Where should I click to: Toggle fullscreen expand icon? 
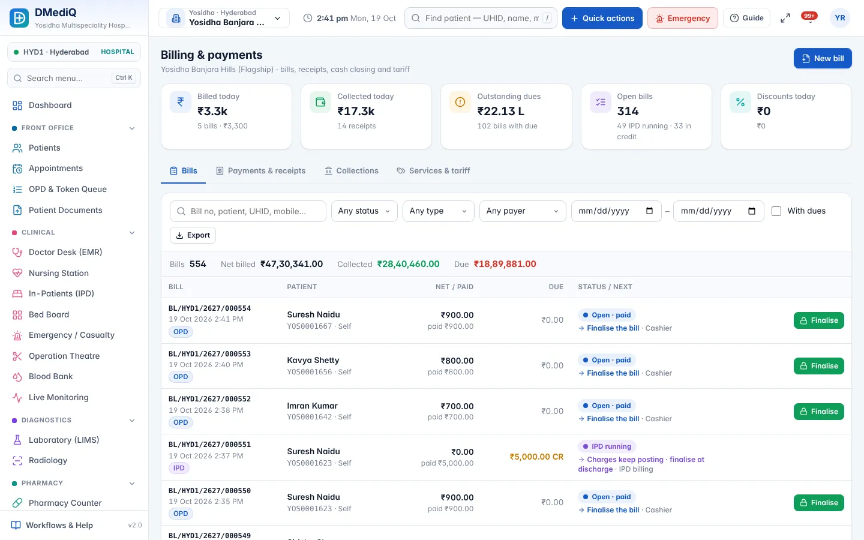click(x=785, y=18)
